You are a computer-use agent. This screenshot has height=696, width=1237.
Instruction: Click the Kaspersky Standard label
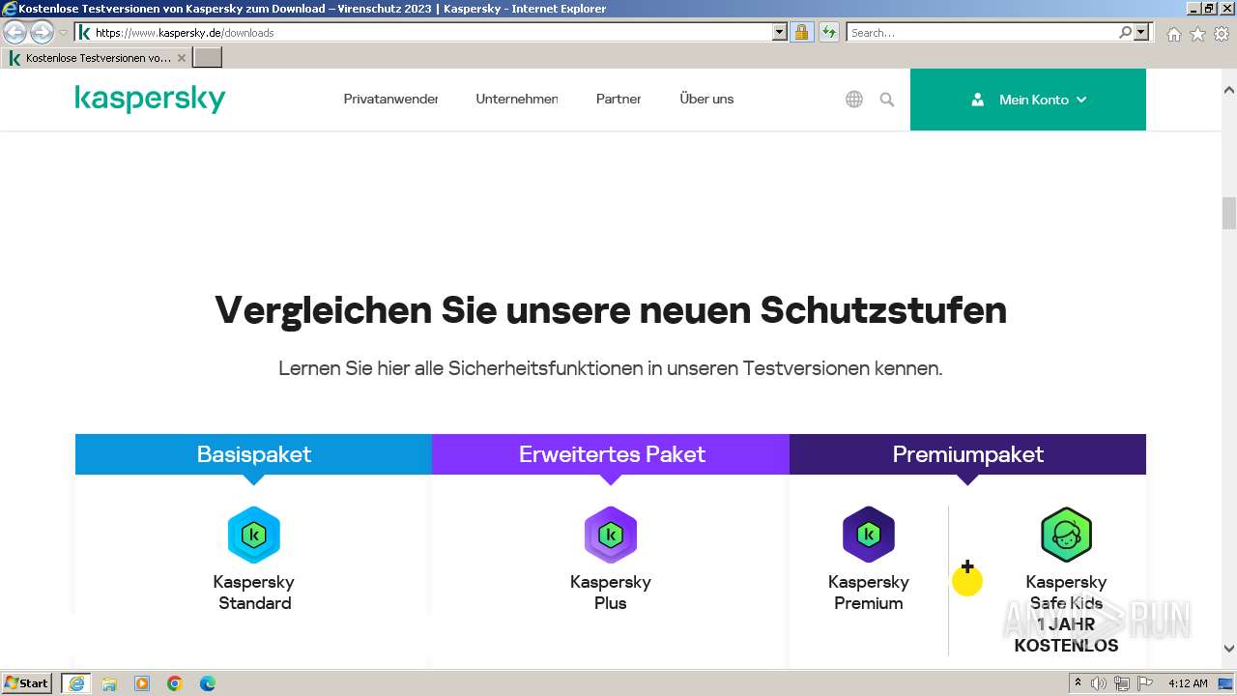point(254,593)
